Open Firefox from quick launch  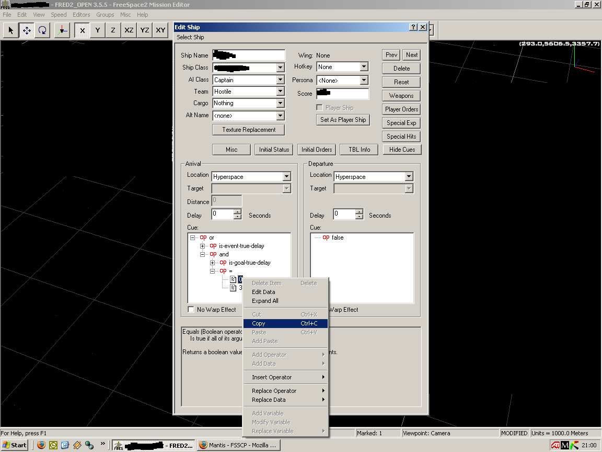click(41, 445)
